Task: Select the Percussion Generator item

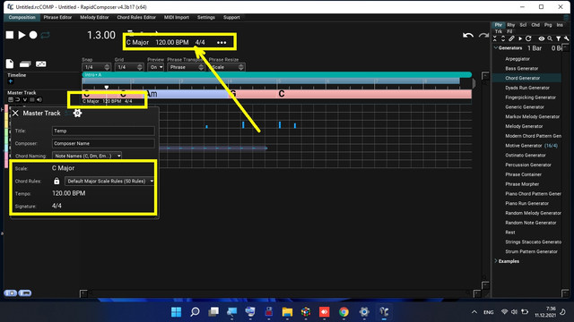Action: [528, 165]
